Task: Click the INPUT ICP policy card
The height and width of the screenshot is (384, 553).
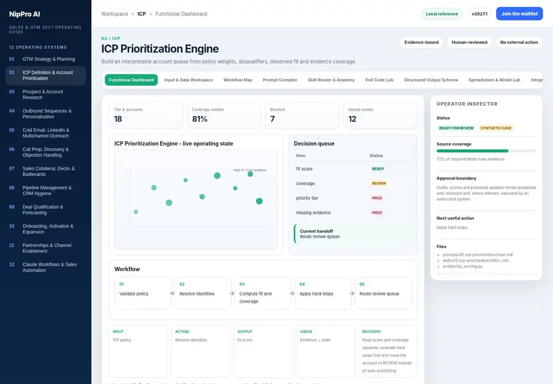Action: [x=138, y=351]
